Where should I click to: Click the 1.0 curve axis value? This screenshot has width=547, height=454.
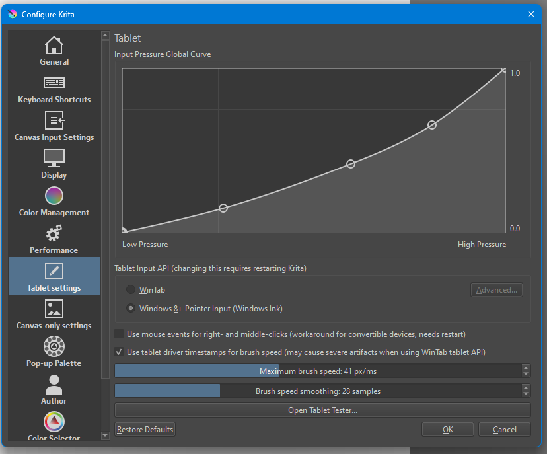click(x=515, y=73)
